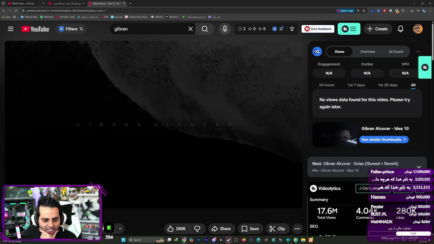Viewport: 434px width, 244px height.
Task: Select the All views range
Action: point(413,85)
